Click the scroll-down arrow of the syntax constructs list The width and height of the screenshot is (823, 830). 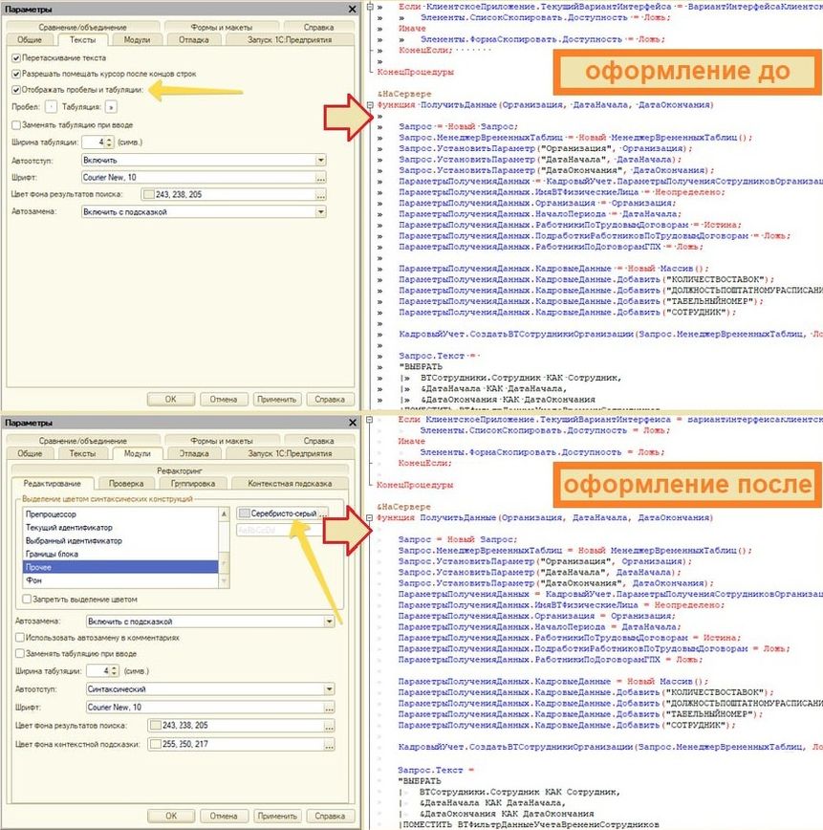[x=224, y=580]
